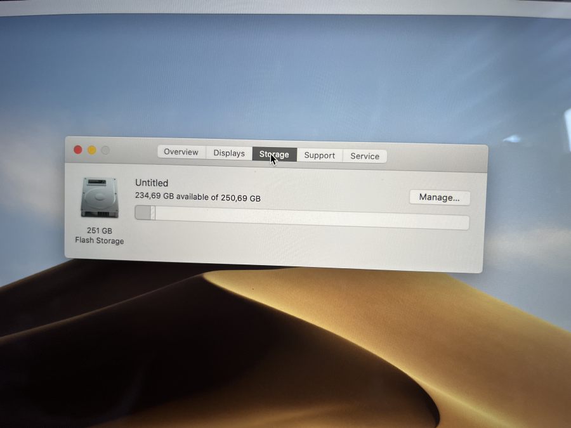Image resolution: width=571 pixels, height=428 pixels.
Task: Click the Manage... button
Action: point(440,198)
